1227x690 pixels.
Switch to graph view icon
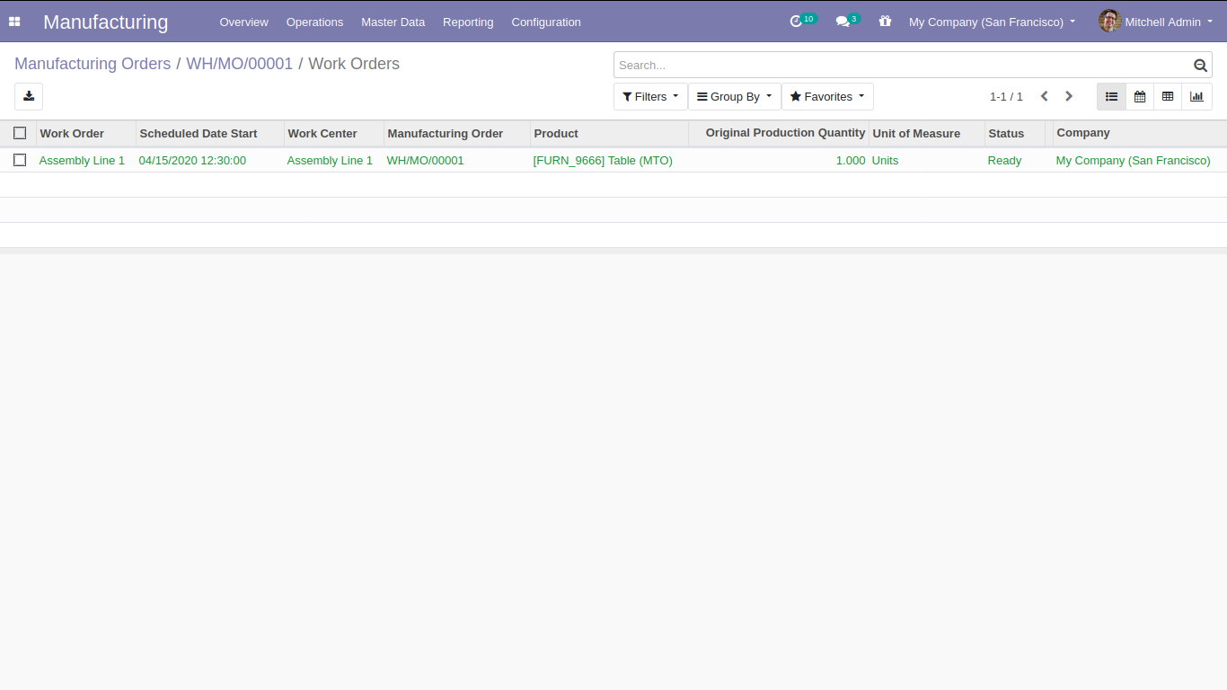point(1196,96)
